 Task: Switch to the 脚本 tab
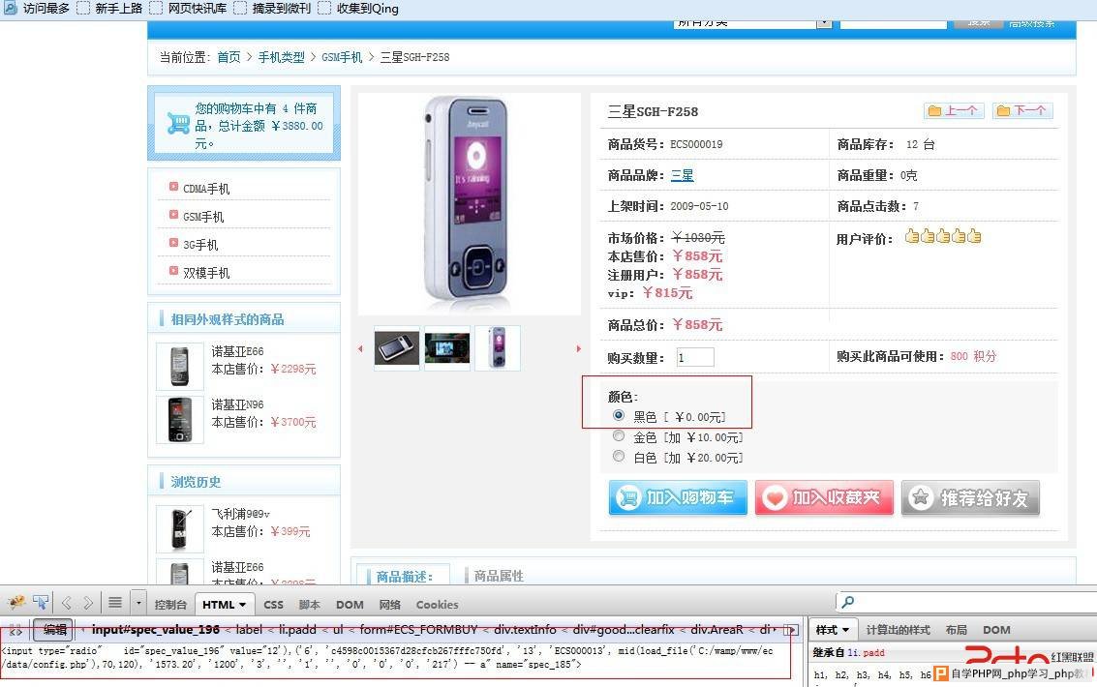click(x=309, y=605)
